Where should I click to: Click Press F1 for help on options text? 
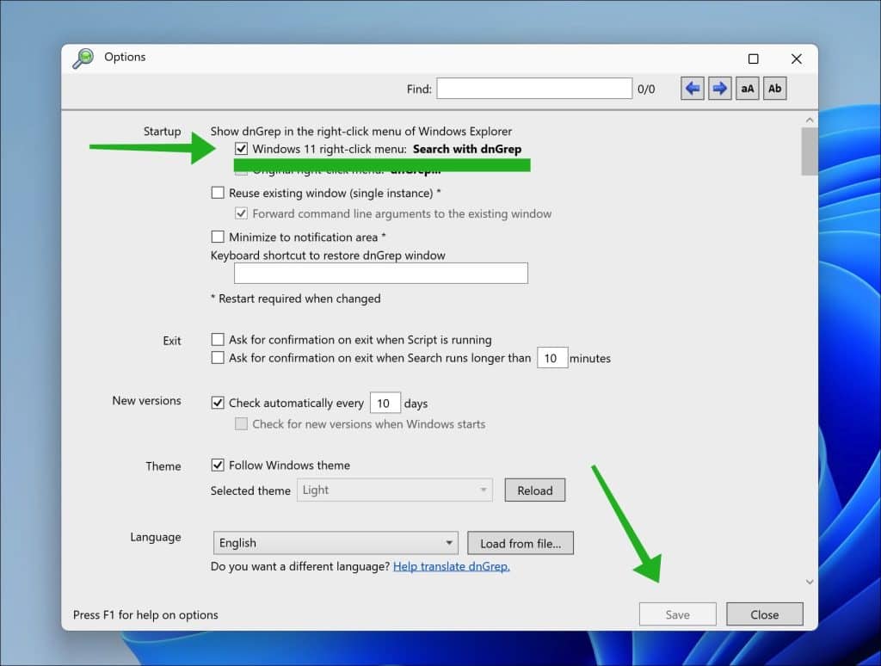click(x=145, y=615)
